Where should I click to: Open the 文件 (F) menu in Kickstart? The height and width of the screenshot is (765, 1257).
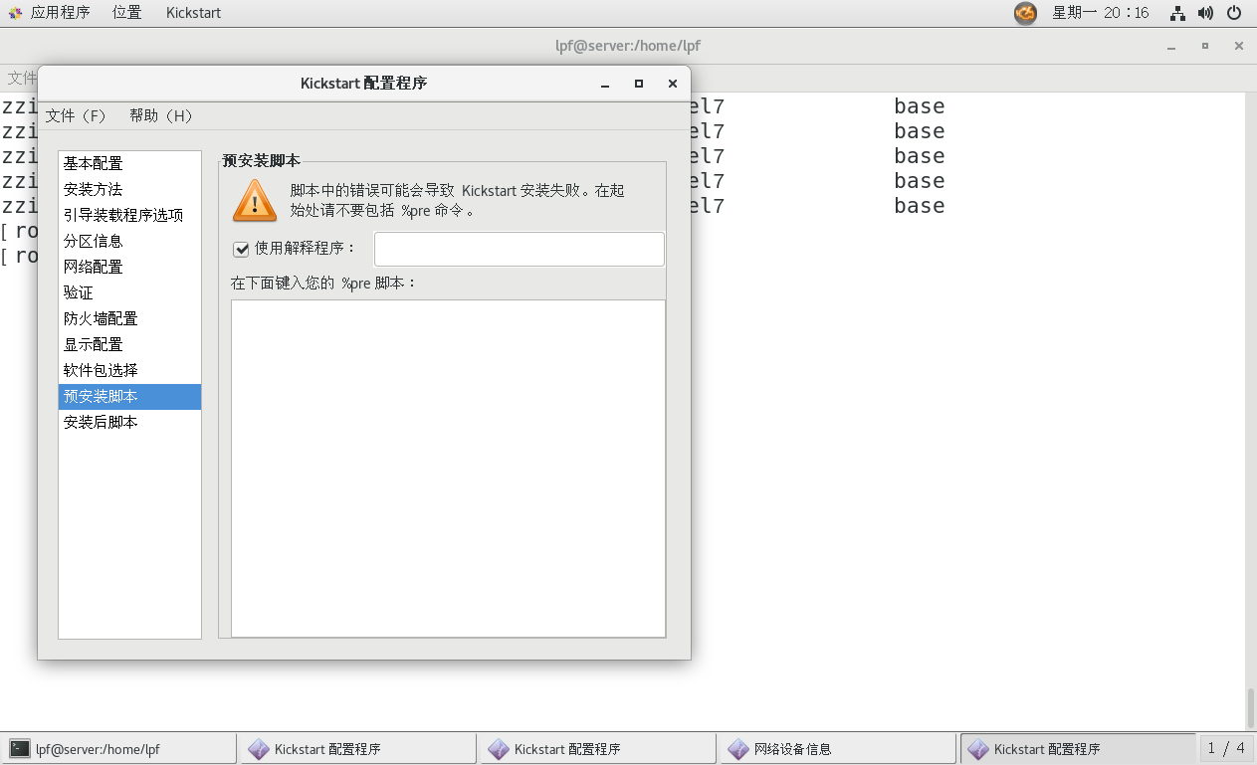76,115
